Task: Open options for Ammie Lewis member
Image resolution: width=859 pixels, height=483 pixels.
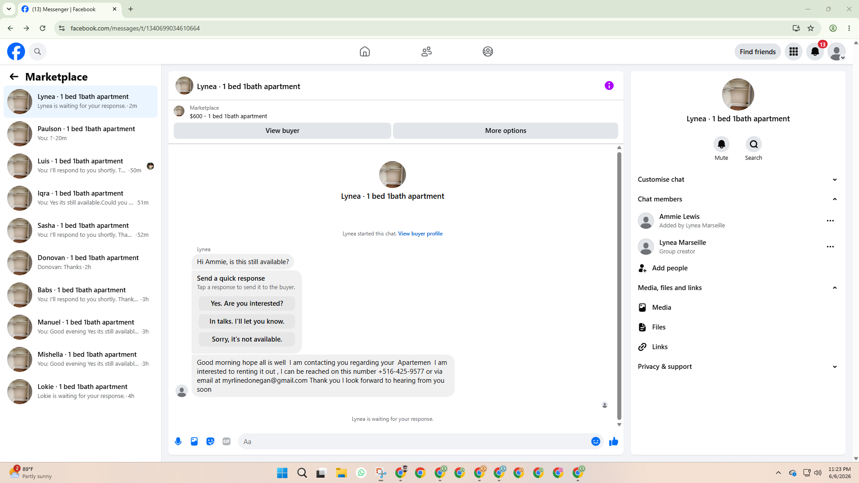Action: point(830,221)
